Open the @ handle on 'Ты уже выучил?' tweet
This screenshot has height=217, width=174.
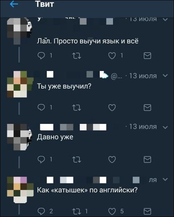(x=116, y=76)
